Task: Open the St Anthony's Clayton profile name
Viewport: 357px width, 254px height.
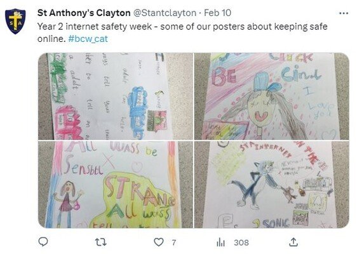Action: point(84,13)
